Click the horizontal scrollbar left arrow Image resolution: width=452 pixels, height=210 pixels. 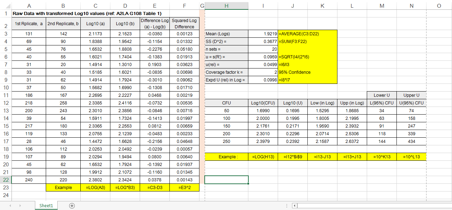[x=294, y=206]
